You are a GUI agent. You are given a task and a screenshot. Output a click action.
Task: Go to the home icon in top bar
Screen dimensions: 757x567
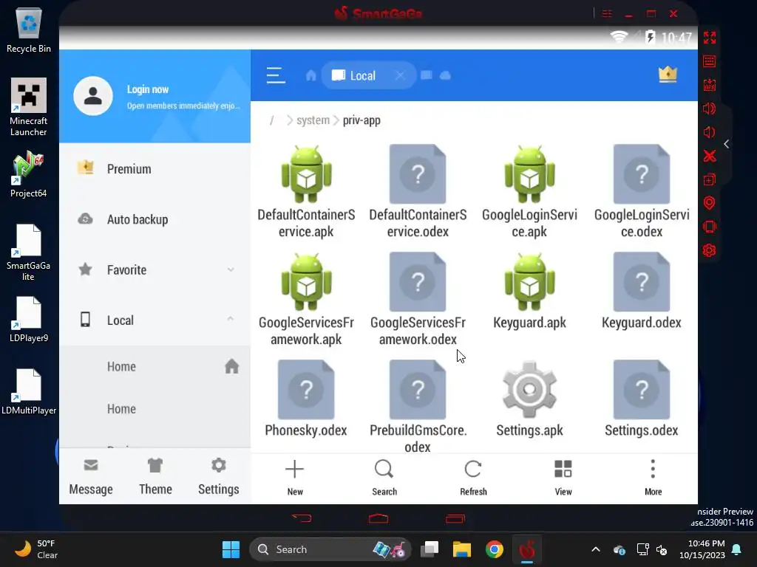(311, 76)
